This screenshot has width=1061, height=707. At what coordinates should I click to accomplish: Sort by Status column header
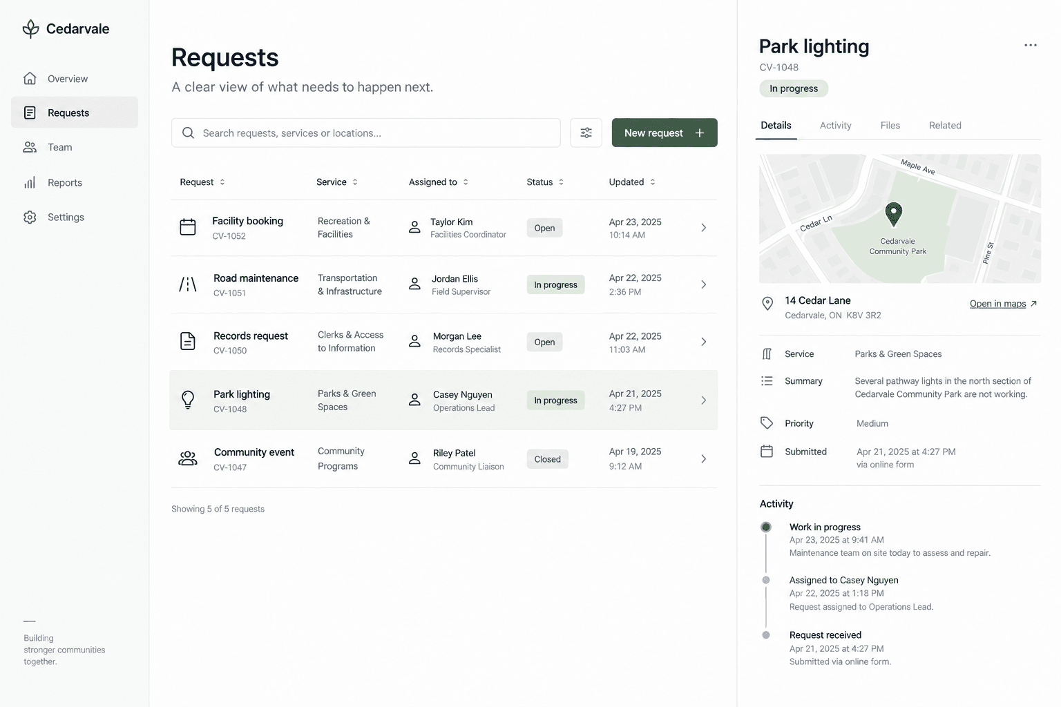tap(546, 182)
